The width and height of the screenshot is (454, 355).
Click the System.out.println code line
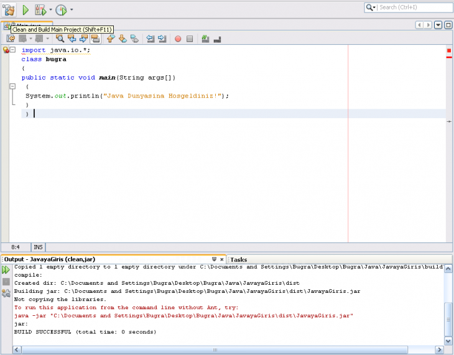click(127, 96)
